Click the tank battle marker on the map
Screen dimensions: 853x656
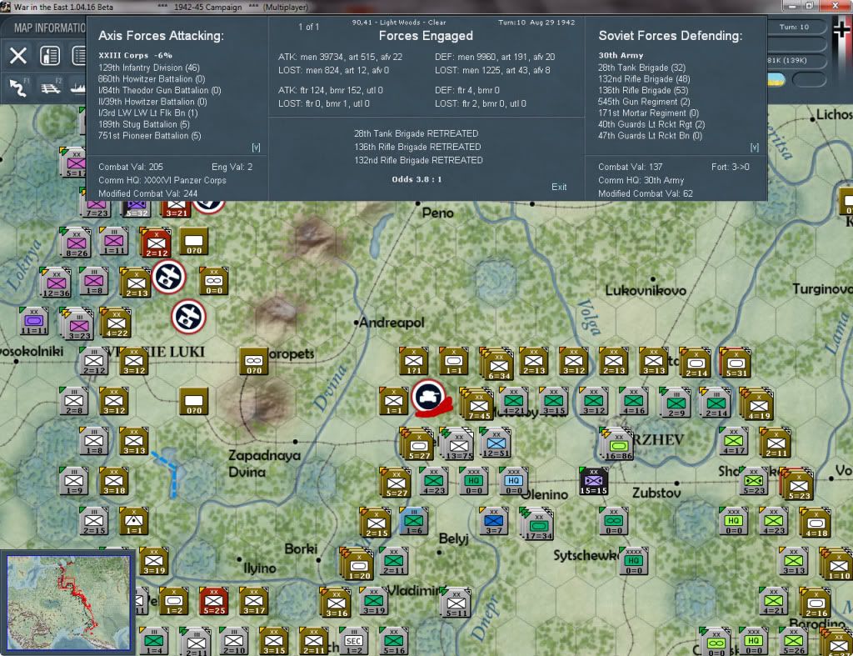pos(428,396)
